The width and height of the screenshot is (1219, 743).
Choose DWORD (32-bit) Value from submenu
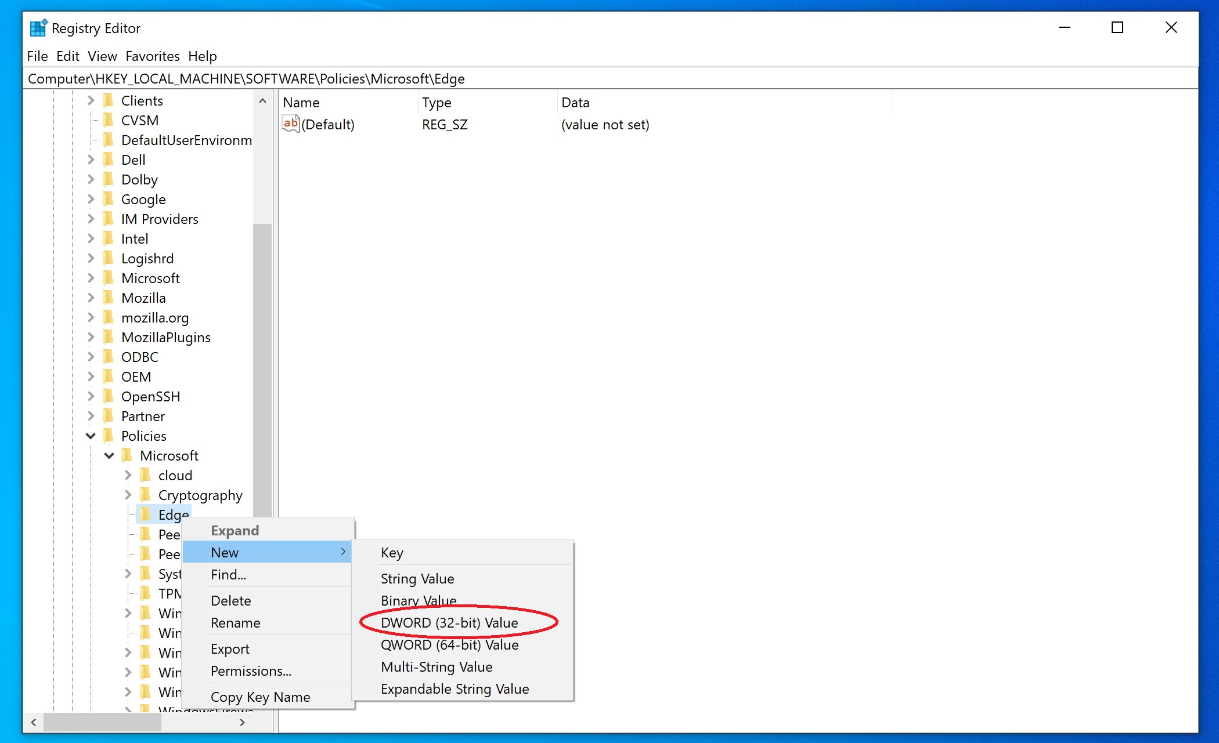pos(463,623)
